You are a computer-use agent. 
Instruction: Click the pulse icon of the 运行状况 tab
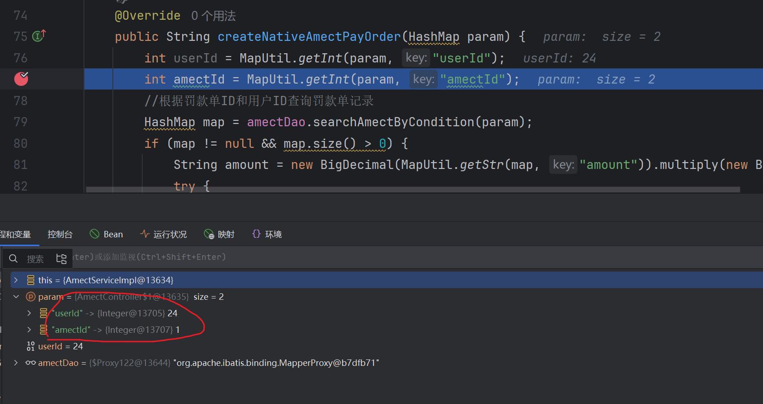pos(145,234)
